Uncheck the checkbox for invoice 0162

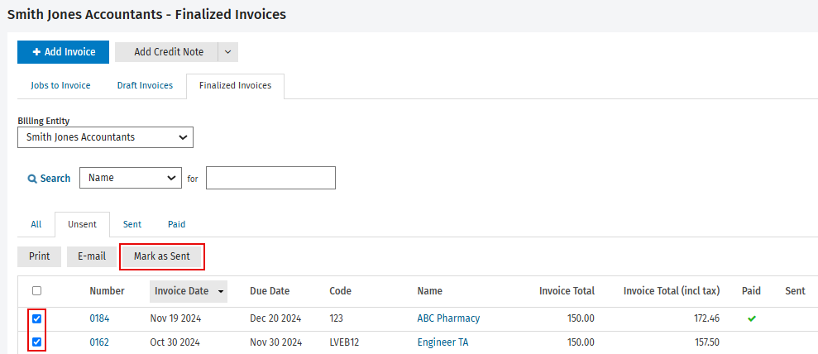tap(37, 342)
